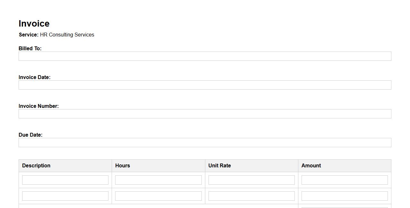Viewport: 410px width, 208px height.
Task: Select the Unit Rate column header
Action: click(219, 166)
